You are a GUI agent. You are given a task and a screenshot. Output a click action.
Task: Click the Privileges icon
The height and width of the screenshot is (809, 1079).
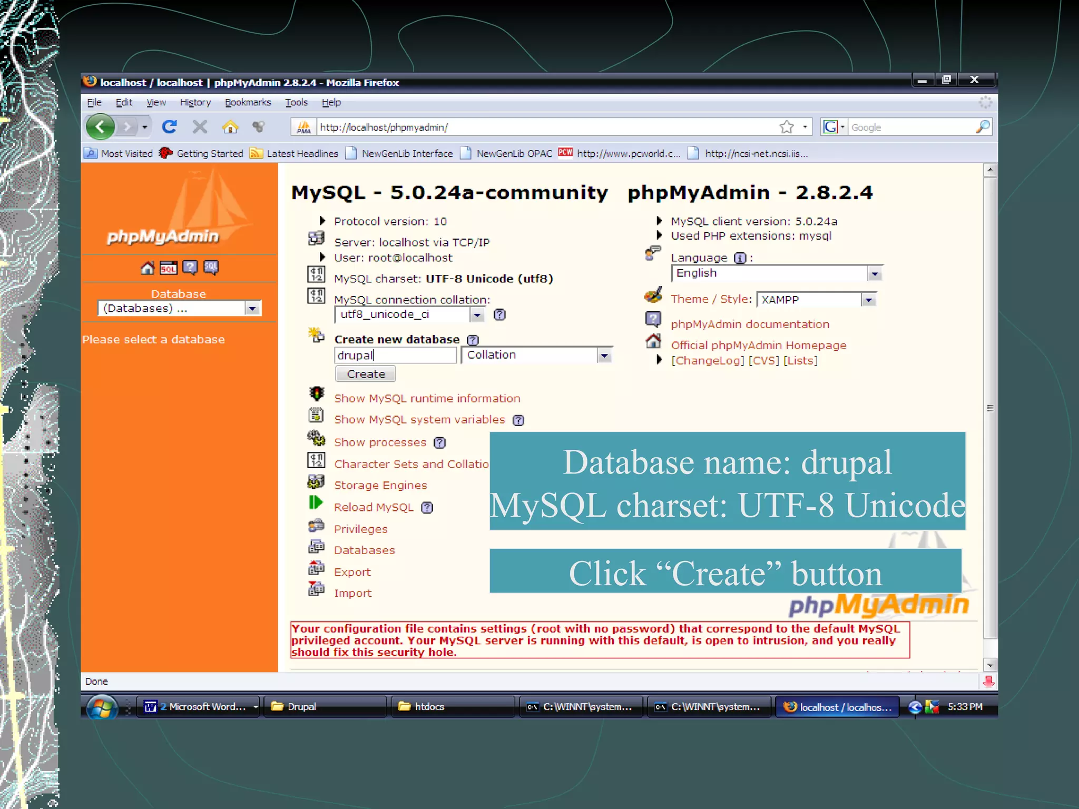click(316, 526)
